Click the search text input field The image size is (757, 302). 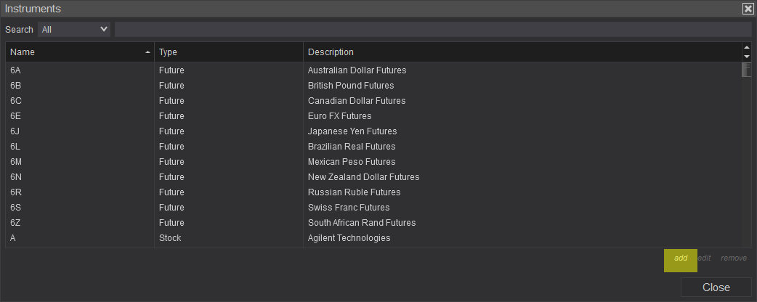point(432,30)
